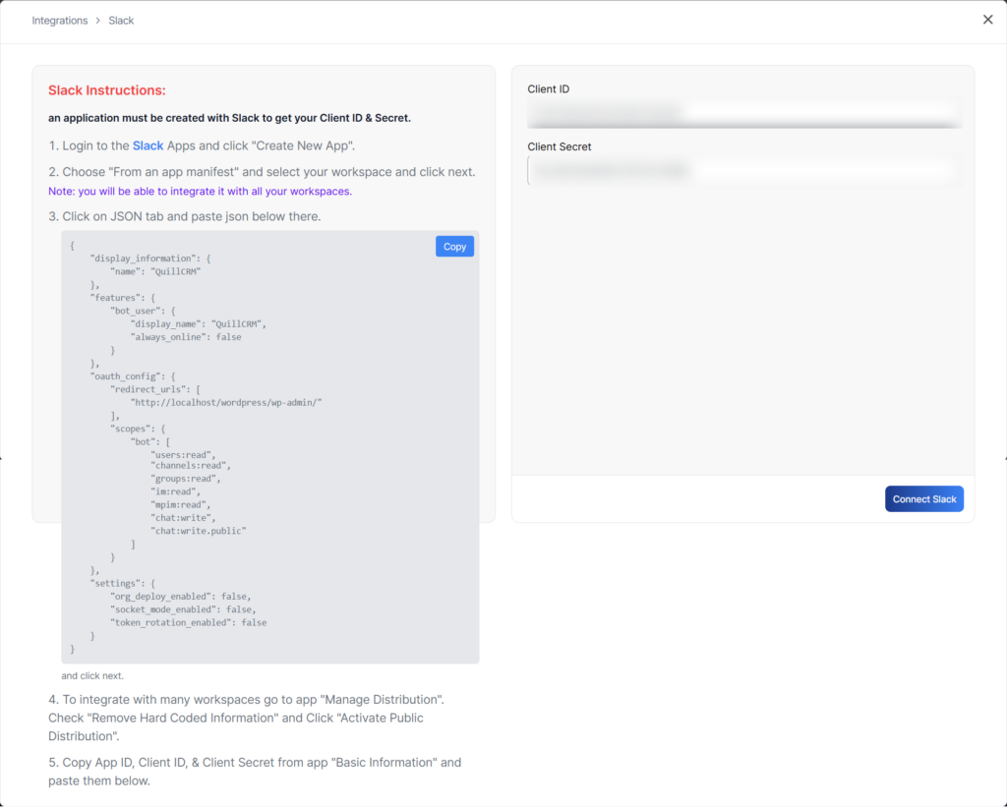This screenshot has width=1007, height=808.
Task: Click the Manage Distribution step text
Action: coord(246,717)
